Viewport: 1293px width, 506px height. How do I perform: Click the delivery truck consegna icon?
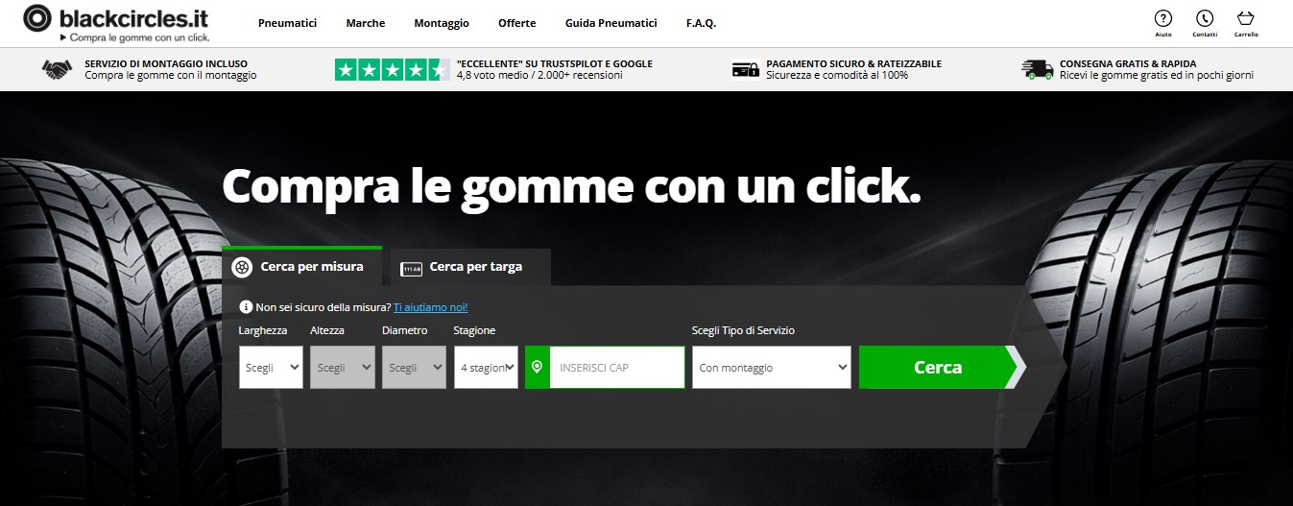tap(1037, 69)
